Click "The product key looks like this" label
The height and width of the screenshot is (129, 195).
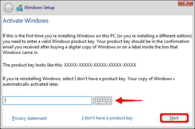tap(32, 65)
